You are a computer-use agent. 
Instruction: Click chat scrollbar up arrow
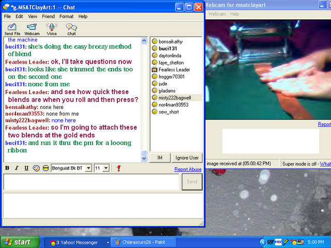[x=144, y=41]
